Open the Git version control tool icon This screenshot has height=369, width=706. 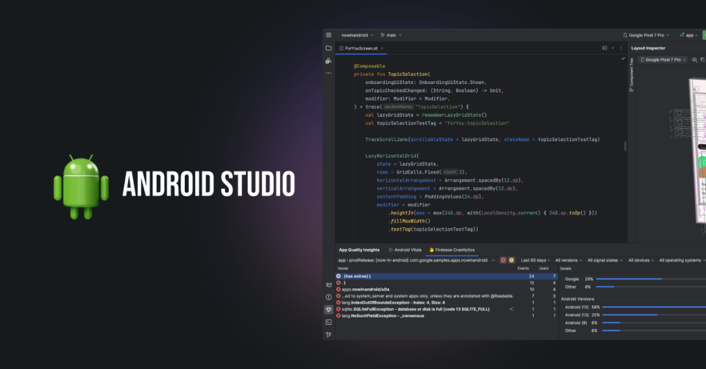click(329, 335)
